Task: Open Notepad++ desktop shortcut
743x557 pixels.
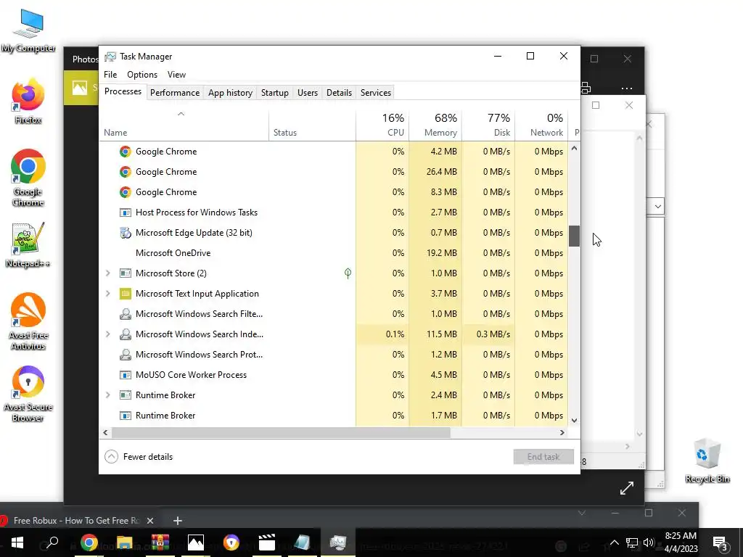Action: [28, 245]
